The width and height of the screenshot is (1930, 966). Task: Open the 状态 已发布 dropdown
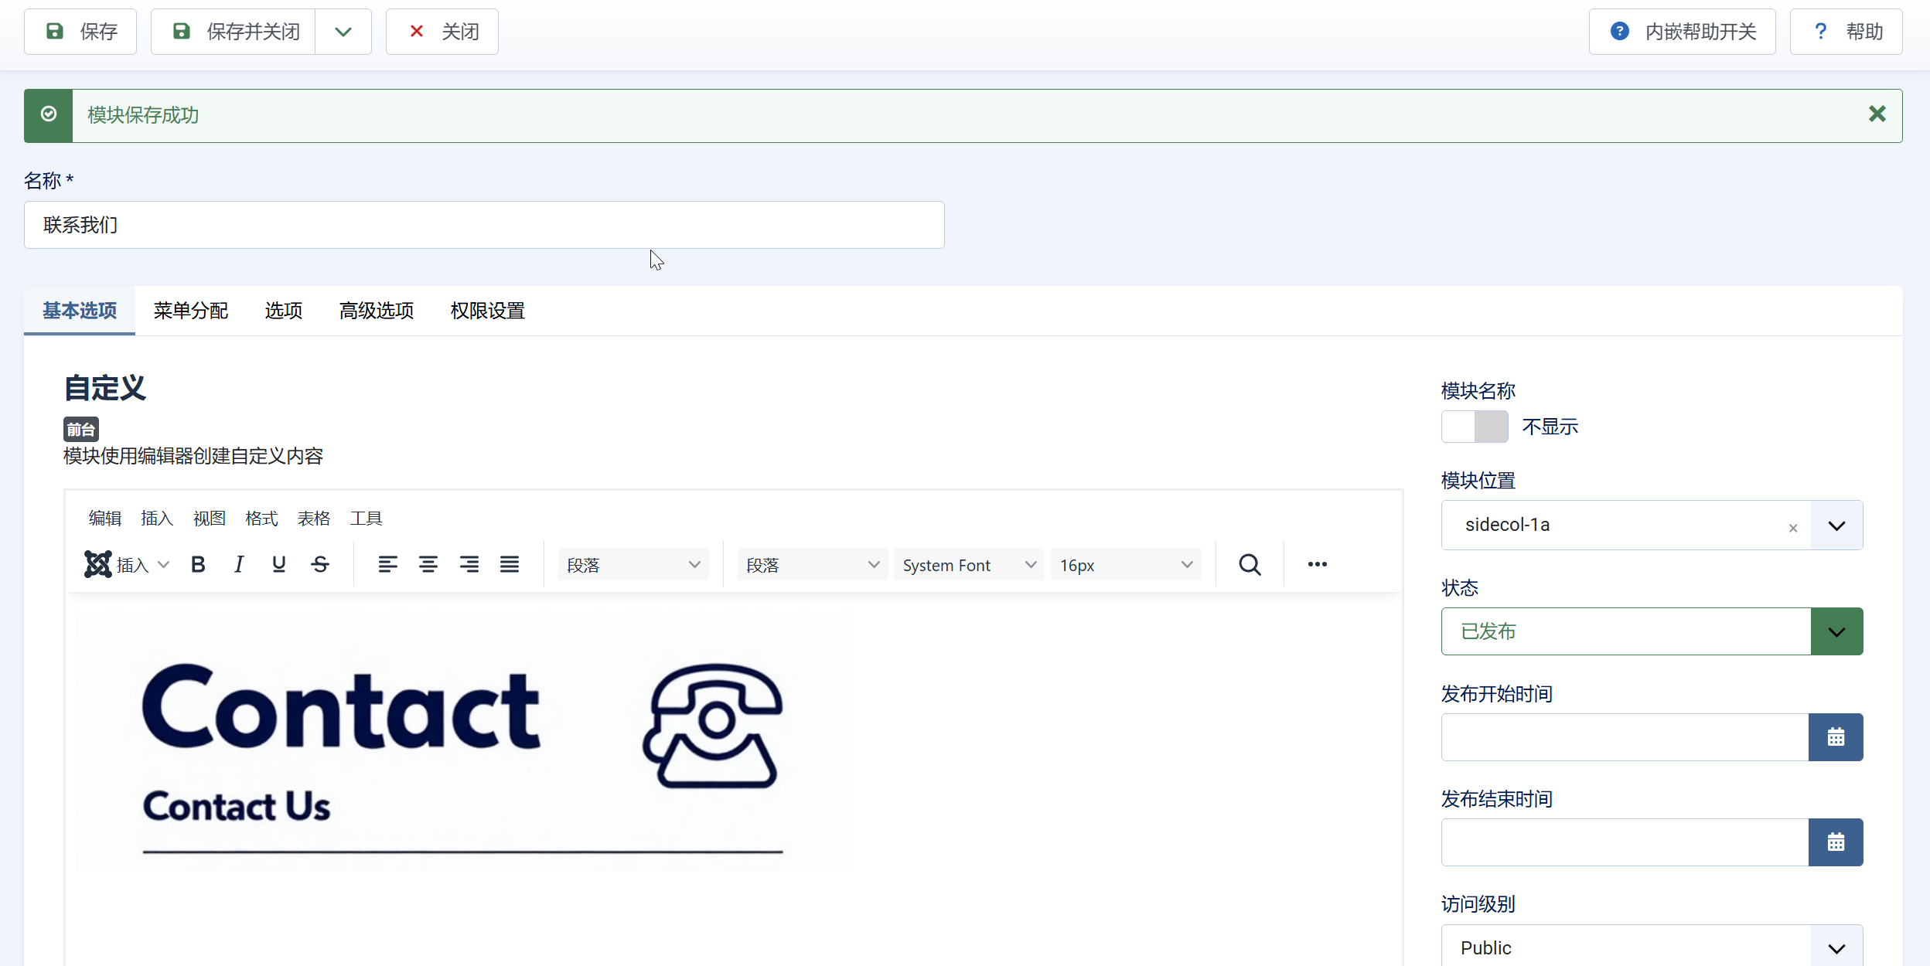[x=1836, y=632]
